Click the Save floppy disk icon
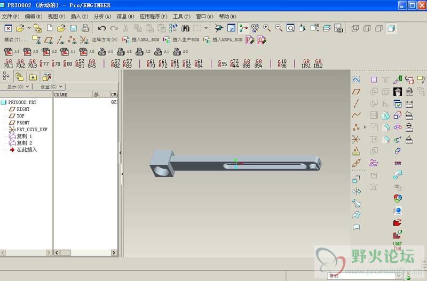 click(x=73, y=28)
